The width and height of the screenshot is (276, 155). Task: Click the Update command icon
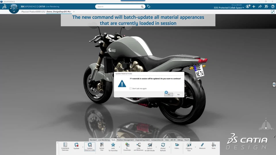pyautogui.click(x=76, y=146)
